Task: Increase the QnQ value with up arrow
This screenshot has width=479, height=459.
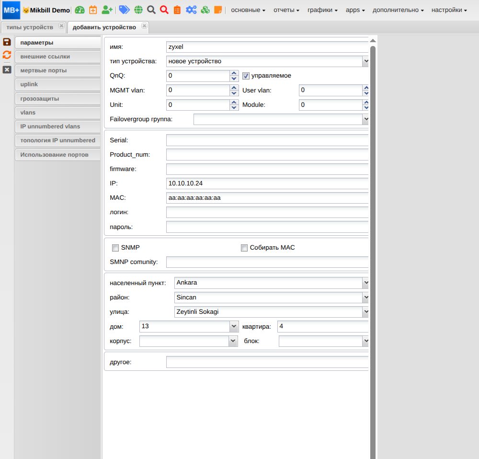Action: point(234,73)
